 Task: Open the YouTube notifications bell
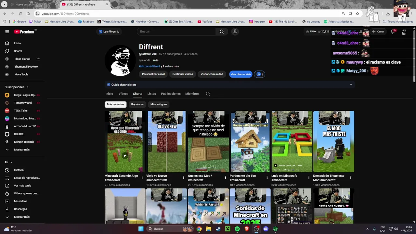click(x=393, y=32)
